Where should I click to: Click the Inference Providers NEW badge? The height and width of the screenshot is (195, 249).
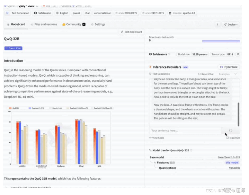pyautogui.click(x=186, y=67)
